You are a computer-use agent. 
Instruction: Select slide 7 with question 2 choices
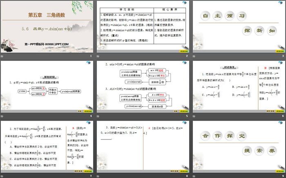tap(47, 146)
